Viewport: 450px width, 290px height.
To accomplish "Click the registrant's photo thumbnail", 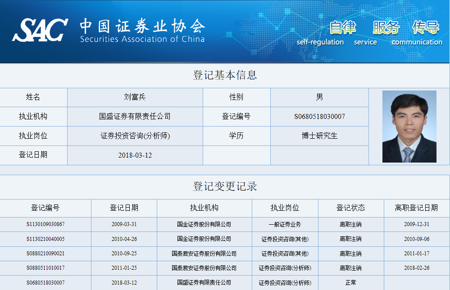I will pos(409,127).
